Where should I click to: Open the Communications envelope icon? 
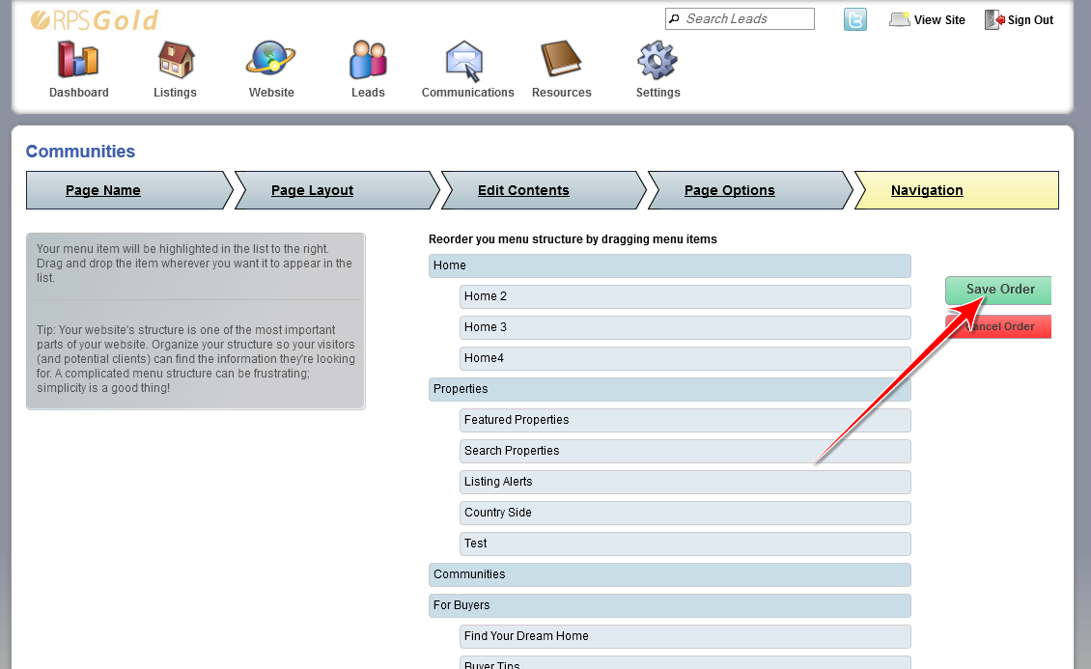(x=464, y=61)
